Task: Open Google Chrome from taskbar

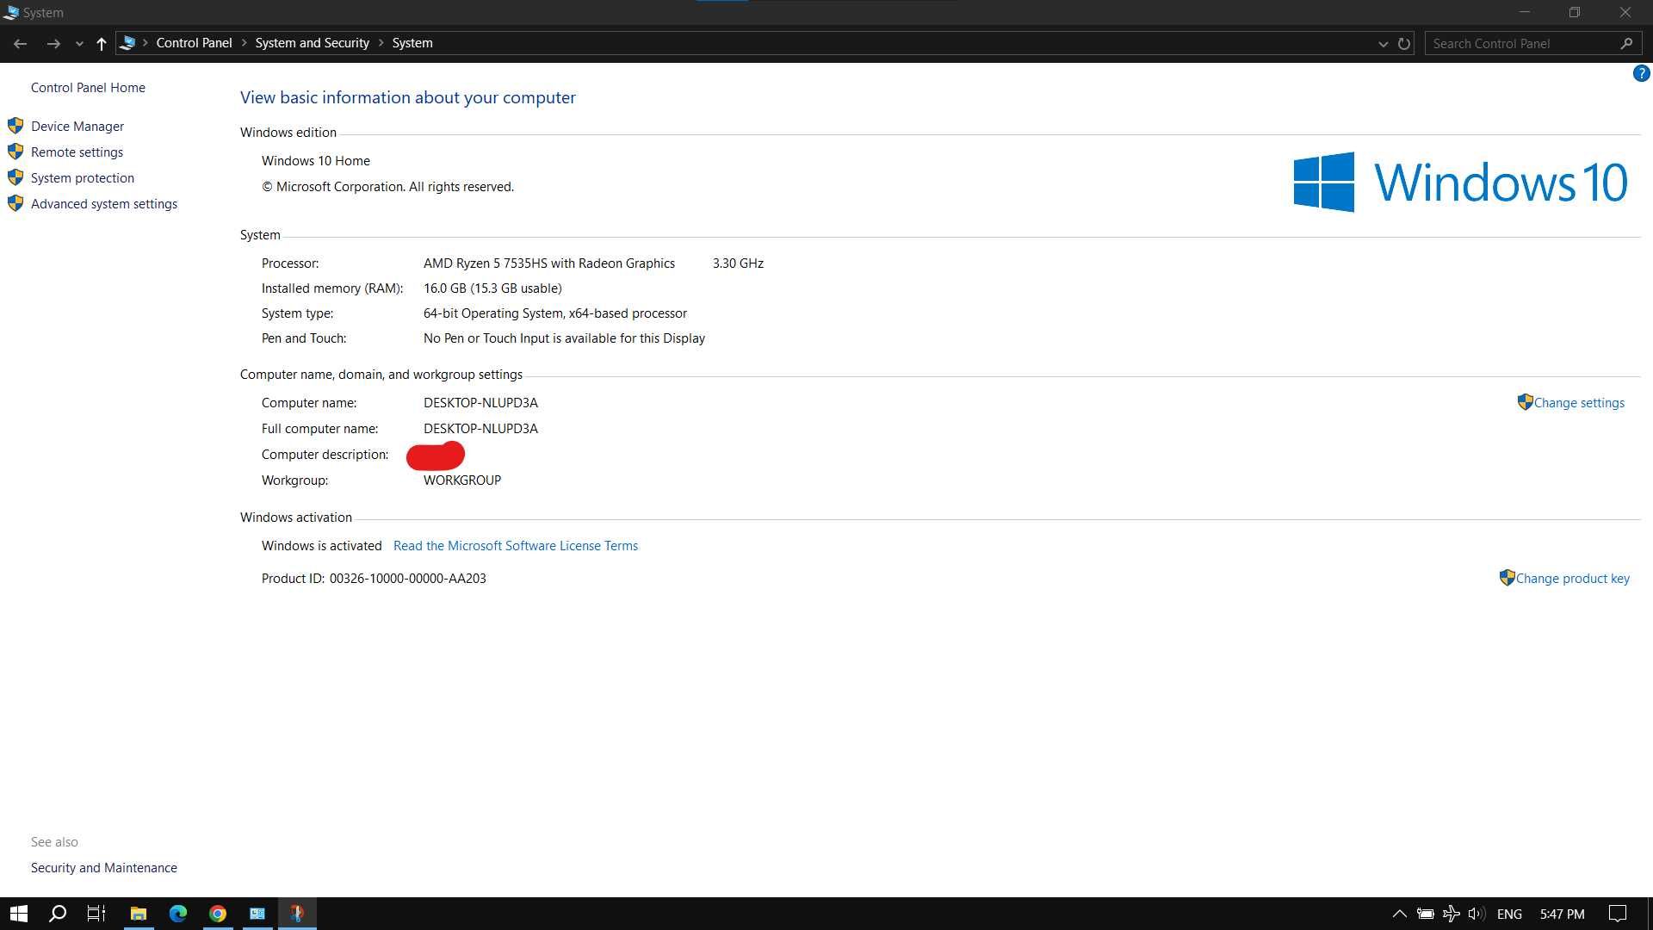Action: [x=218, y=914]
